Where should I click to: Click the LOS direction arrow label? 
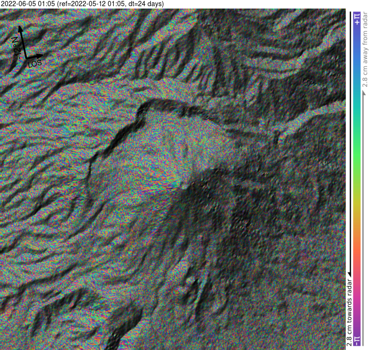point(35,63)
